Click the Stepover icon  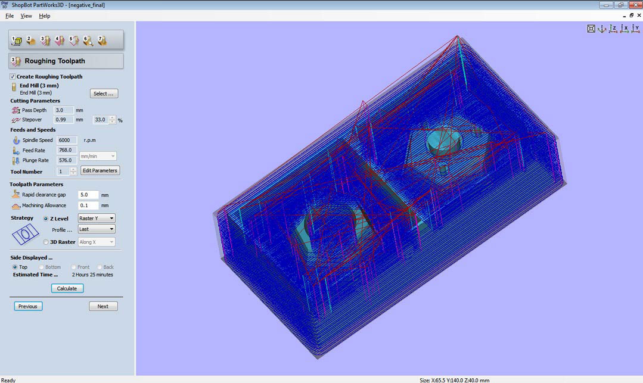(x=16, y=120)
